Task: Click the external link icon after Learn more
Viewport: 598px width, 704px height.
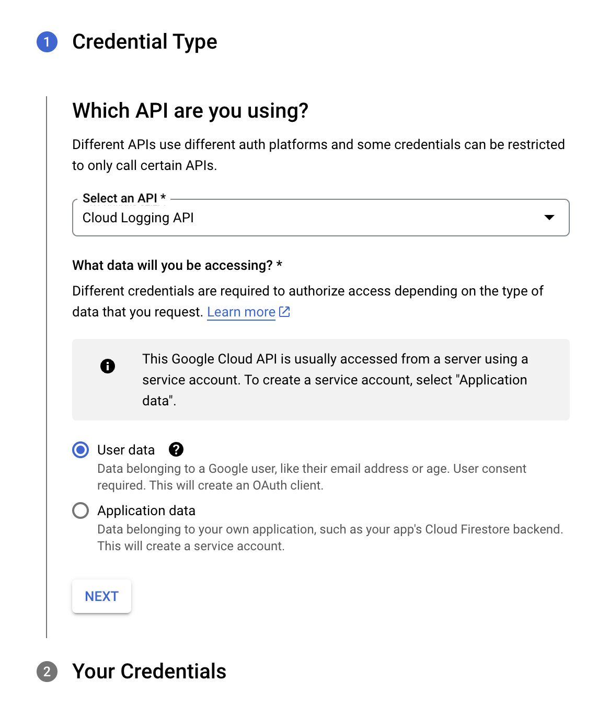Action: (x=284, y=311)
